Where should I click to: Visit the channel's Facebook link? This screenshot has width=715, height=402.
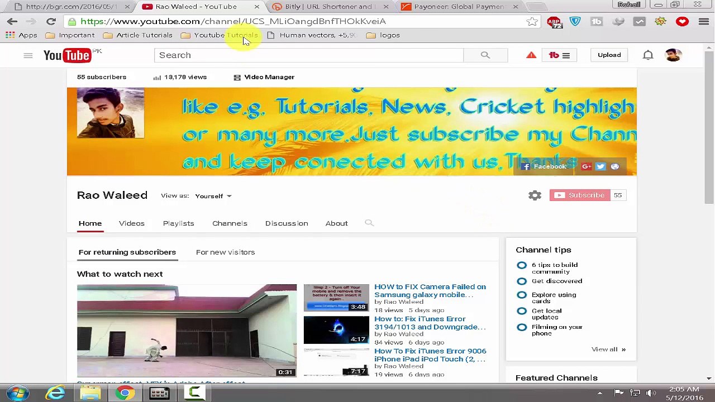click(545, 166)
